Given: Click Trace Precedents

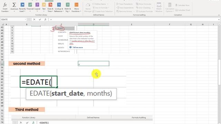Looking at the screenshot, I should [125, 4].
